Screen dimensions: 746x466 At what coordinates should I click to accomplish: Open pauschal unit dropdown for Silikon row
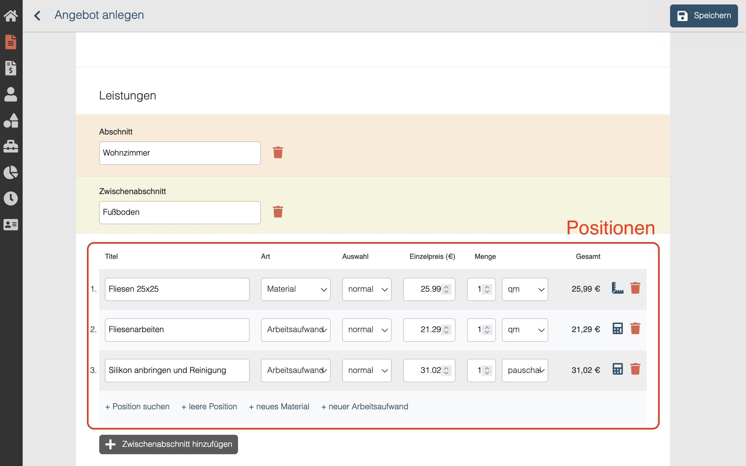(525, 370)
